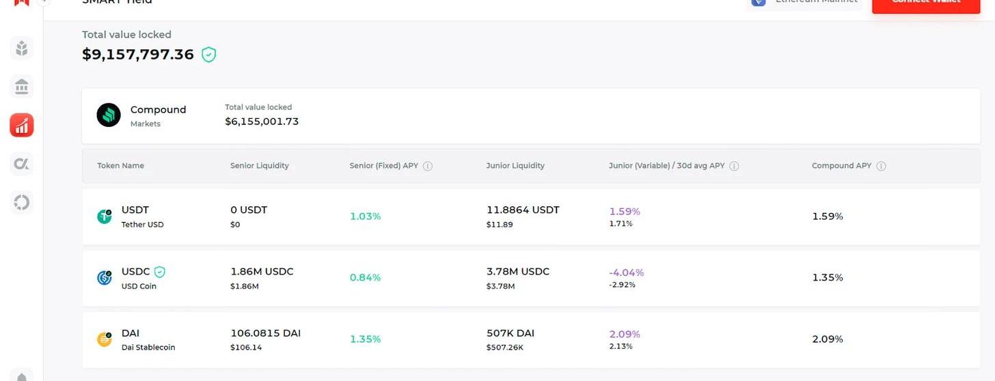Open the governance bank sidebar icon

(x=22, y=87)
